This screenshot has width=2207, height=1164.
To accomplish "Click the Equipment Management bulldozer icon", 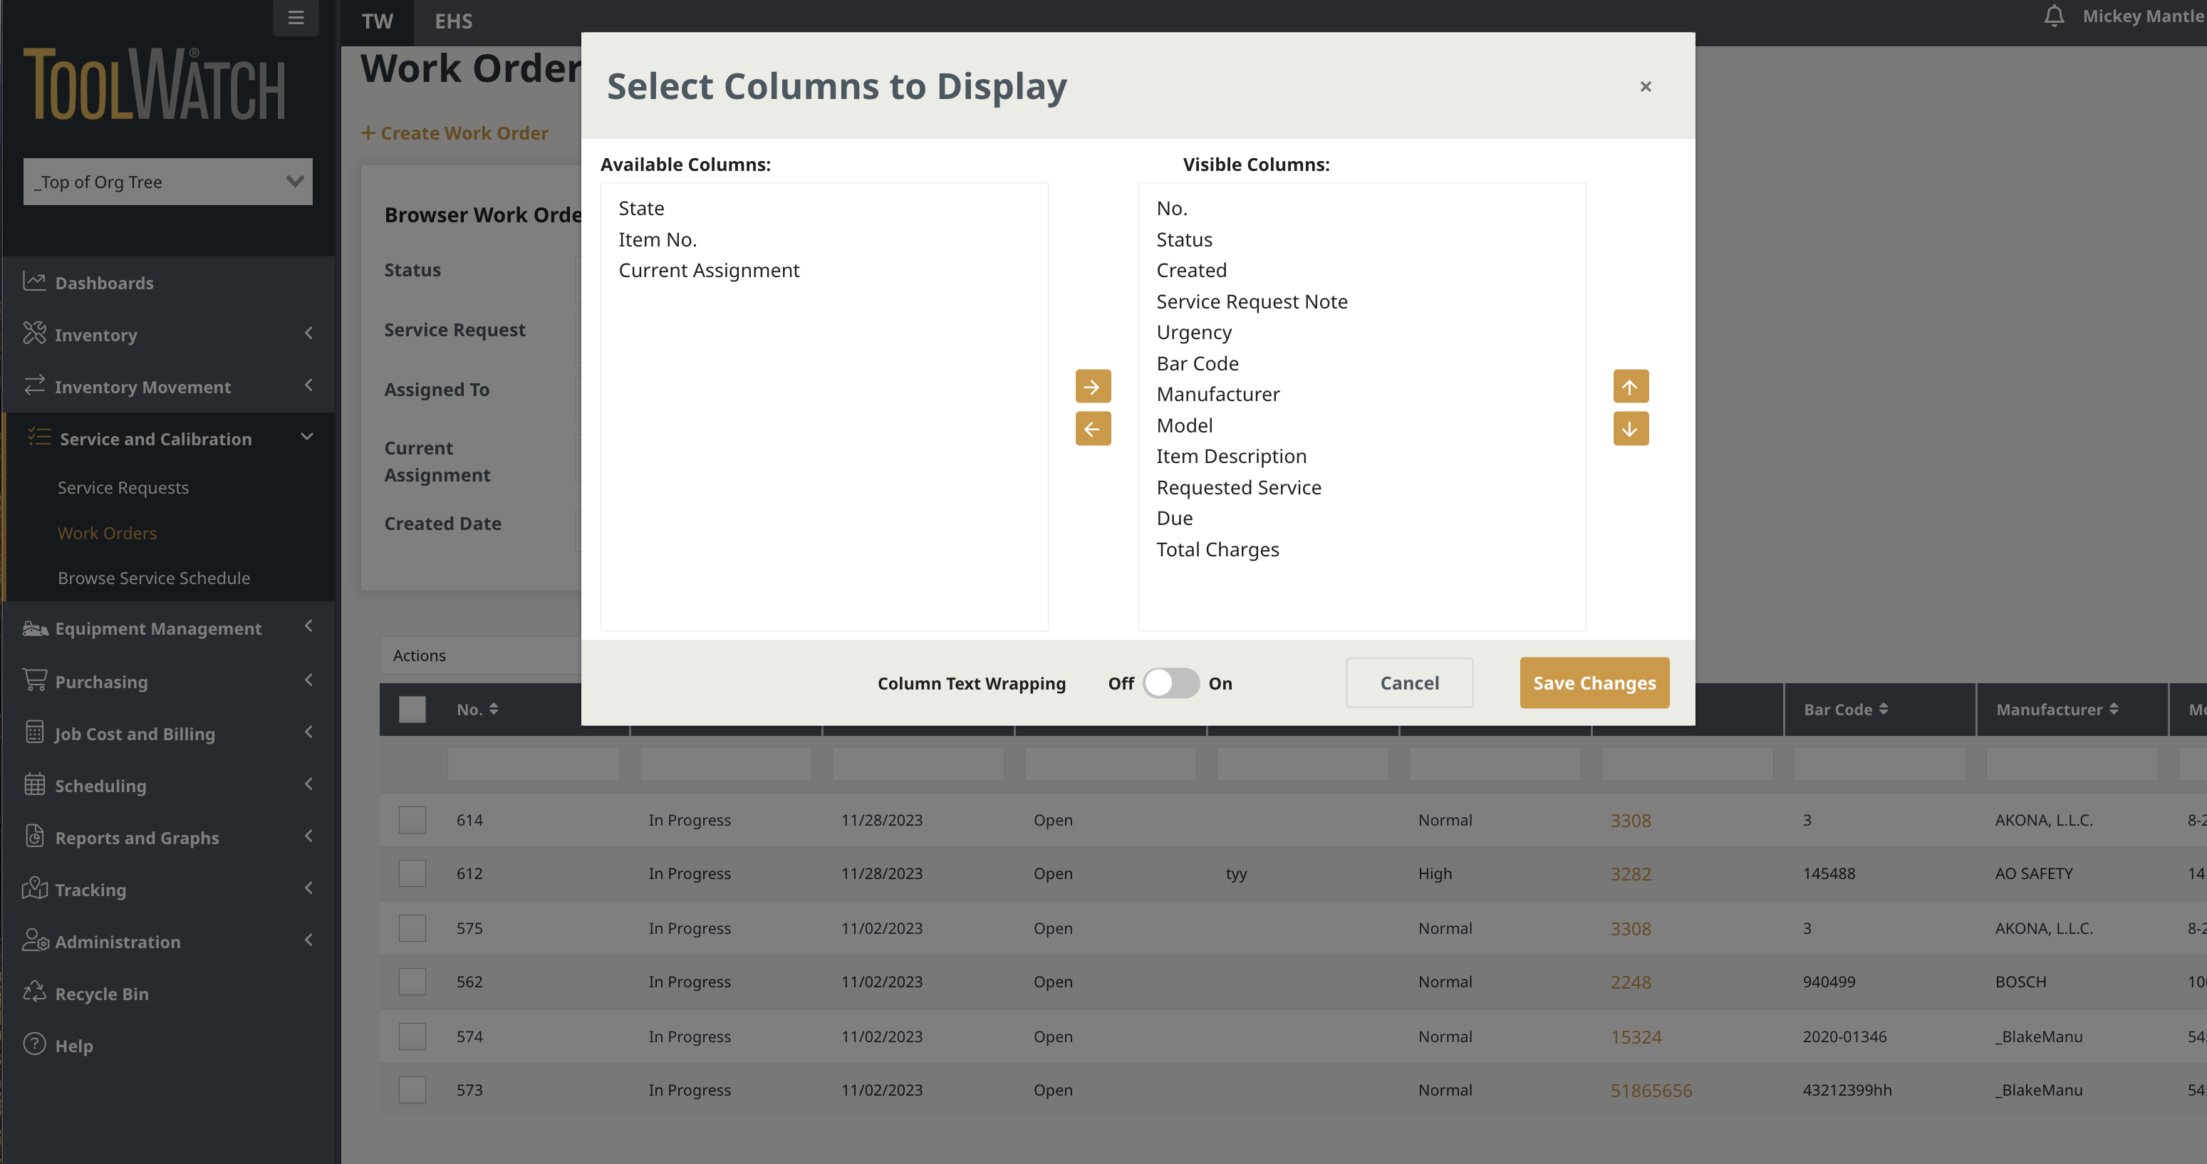I will [x=34, y=628].
